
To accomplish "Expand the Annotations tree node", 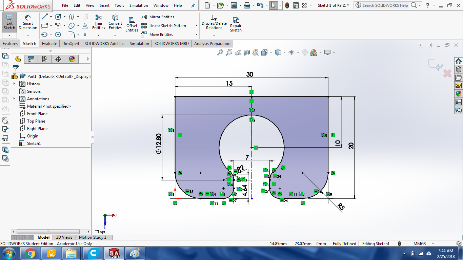I will pyautogui.click(x=14, y=99).
